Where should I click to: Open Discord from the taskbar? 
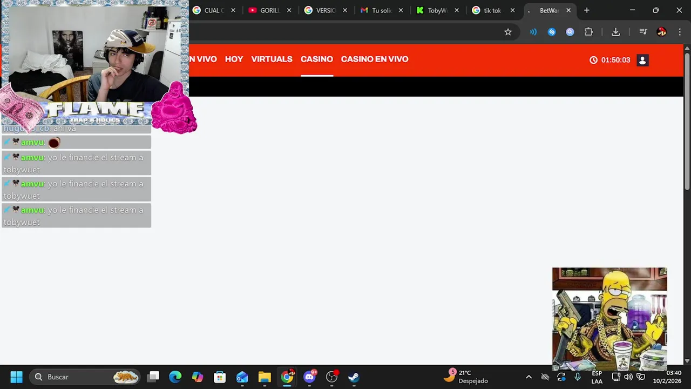tap(309, 377)
